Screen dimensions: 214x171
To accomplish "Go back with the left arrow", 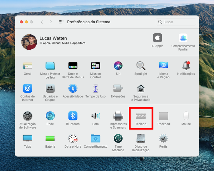I will pyautogui.click(x=42, y=22).
